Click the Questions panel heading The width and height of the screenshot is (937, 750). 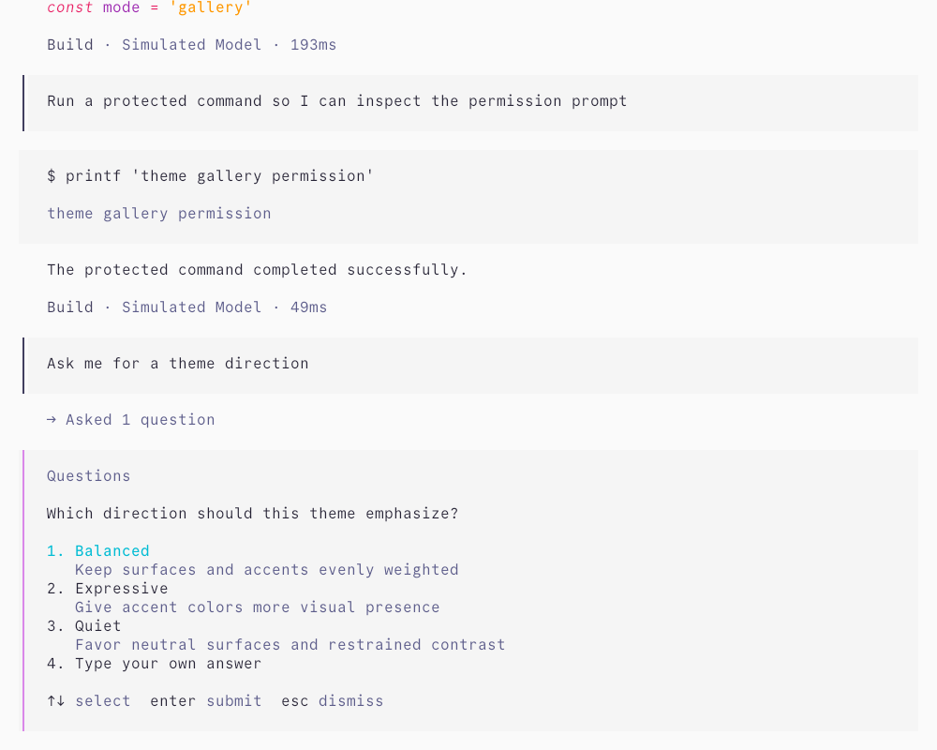pos(88,476)
